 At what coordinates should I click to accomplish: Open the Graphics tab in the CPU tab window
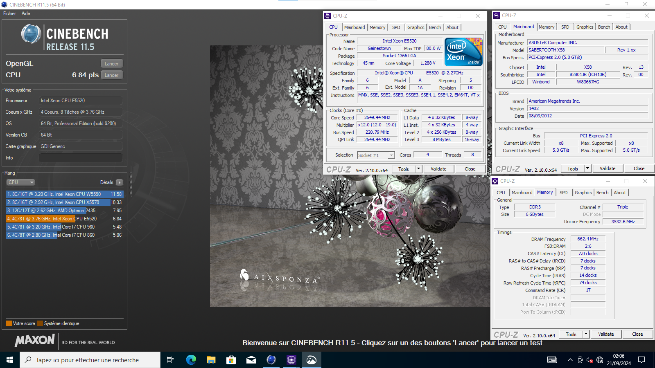tap(416, 27)
